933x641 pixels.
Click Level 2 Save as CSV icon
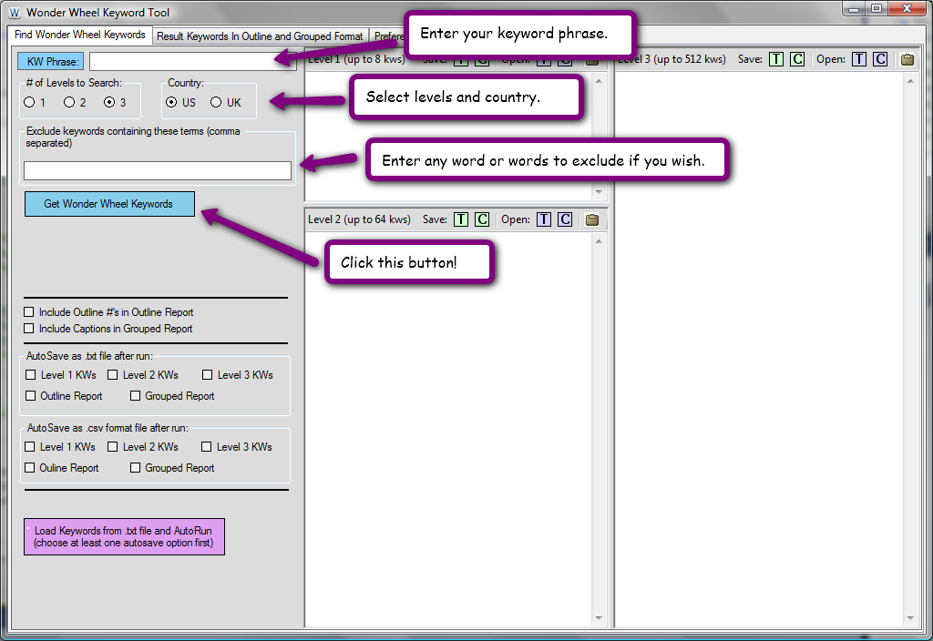(482, 219)
